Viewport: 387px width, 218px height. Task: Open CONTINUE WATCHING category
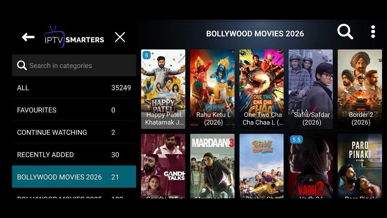tap(74, 132)
